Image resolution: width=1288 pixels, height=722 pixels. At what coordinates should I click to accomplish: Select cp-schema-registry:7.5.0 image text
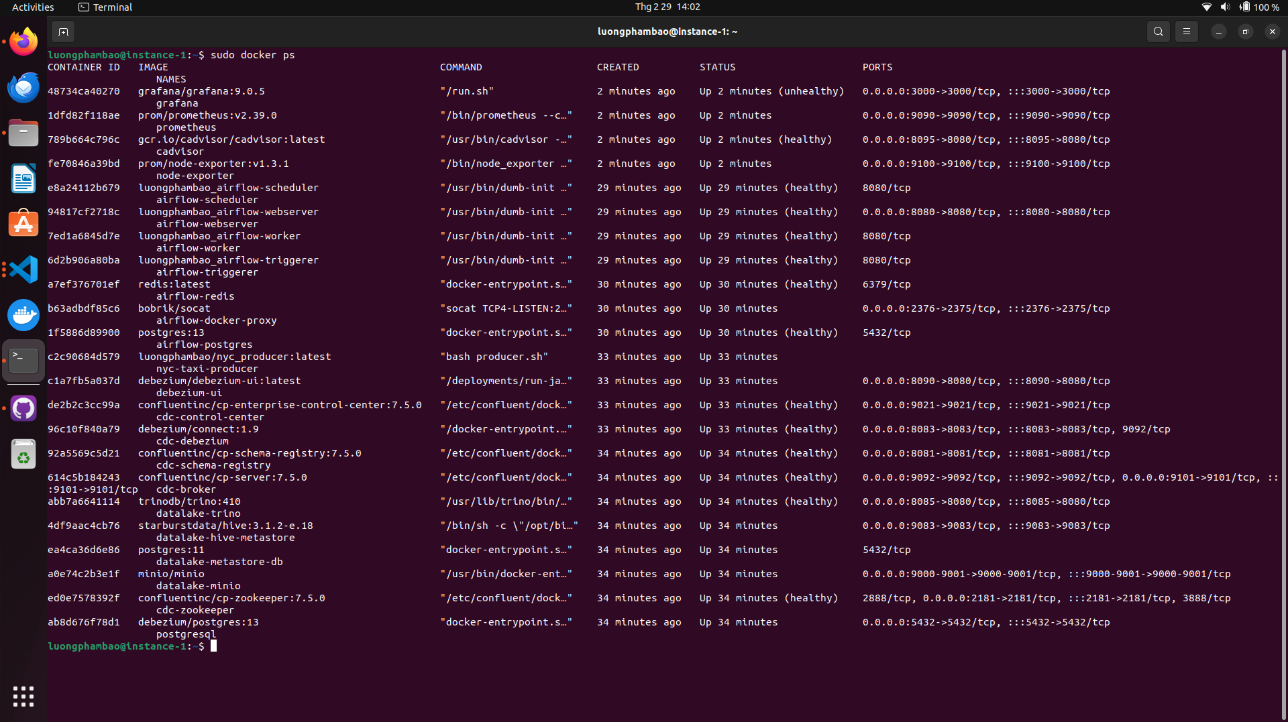250,453
